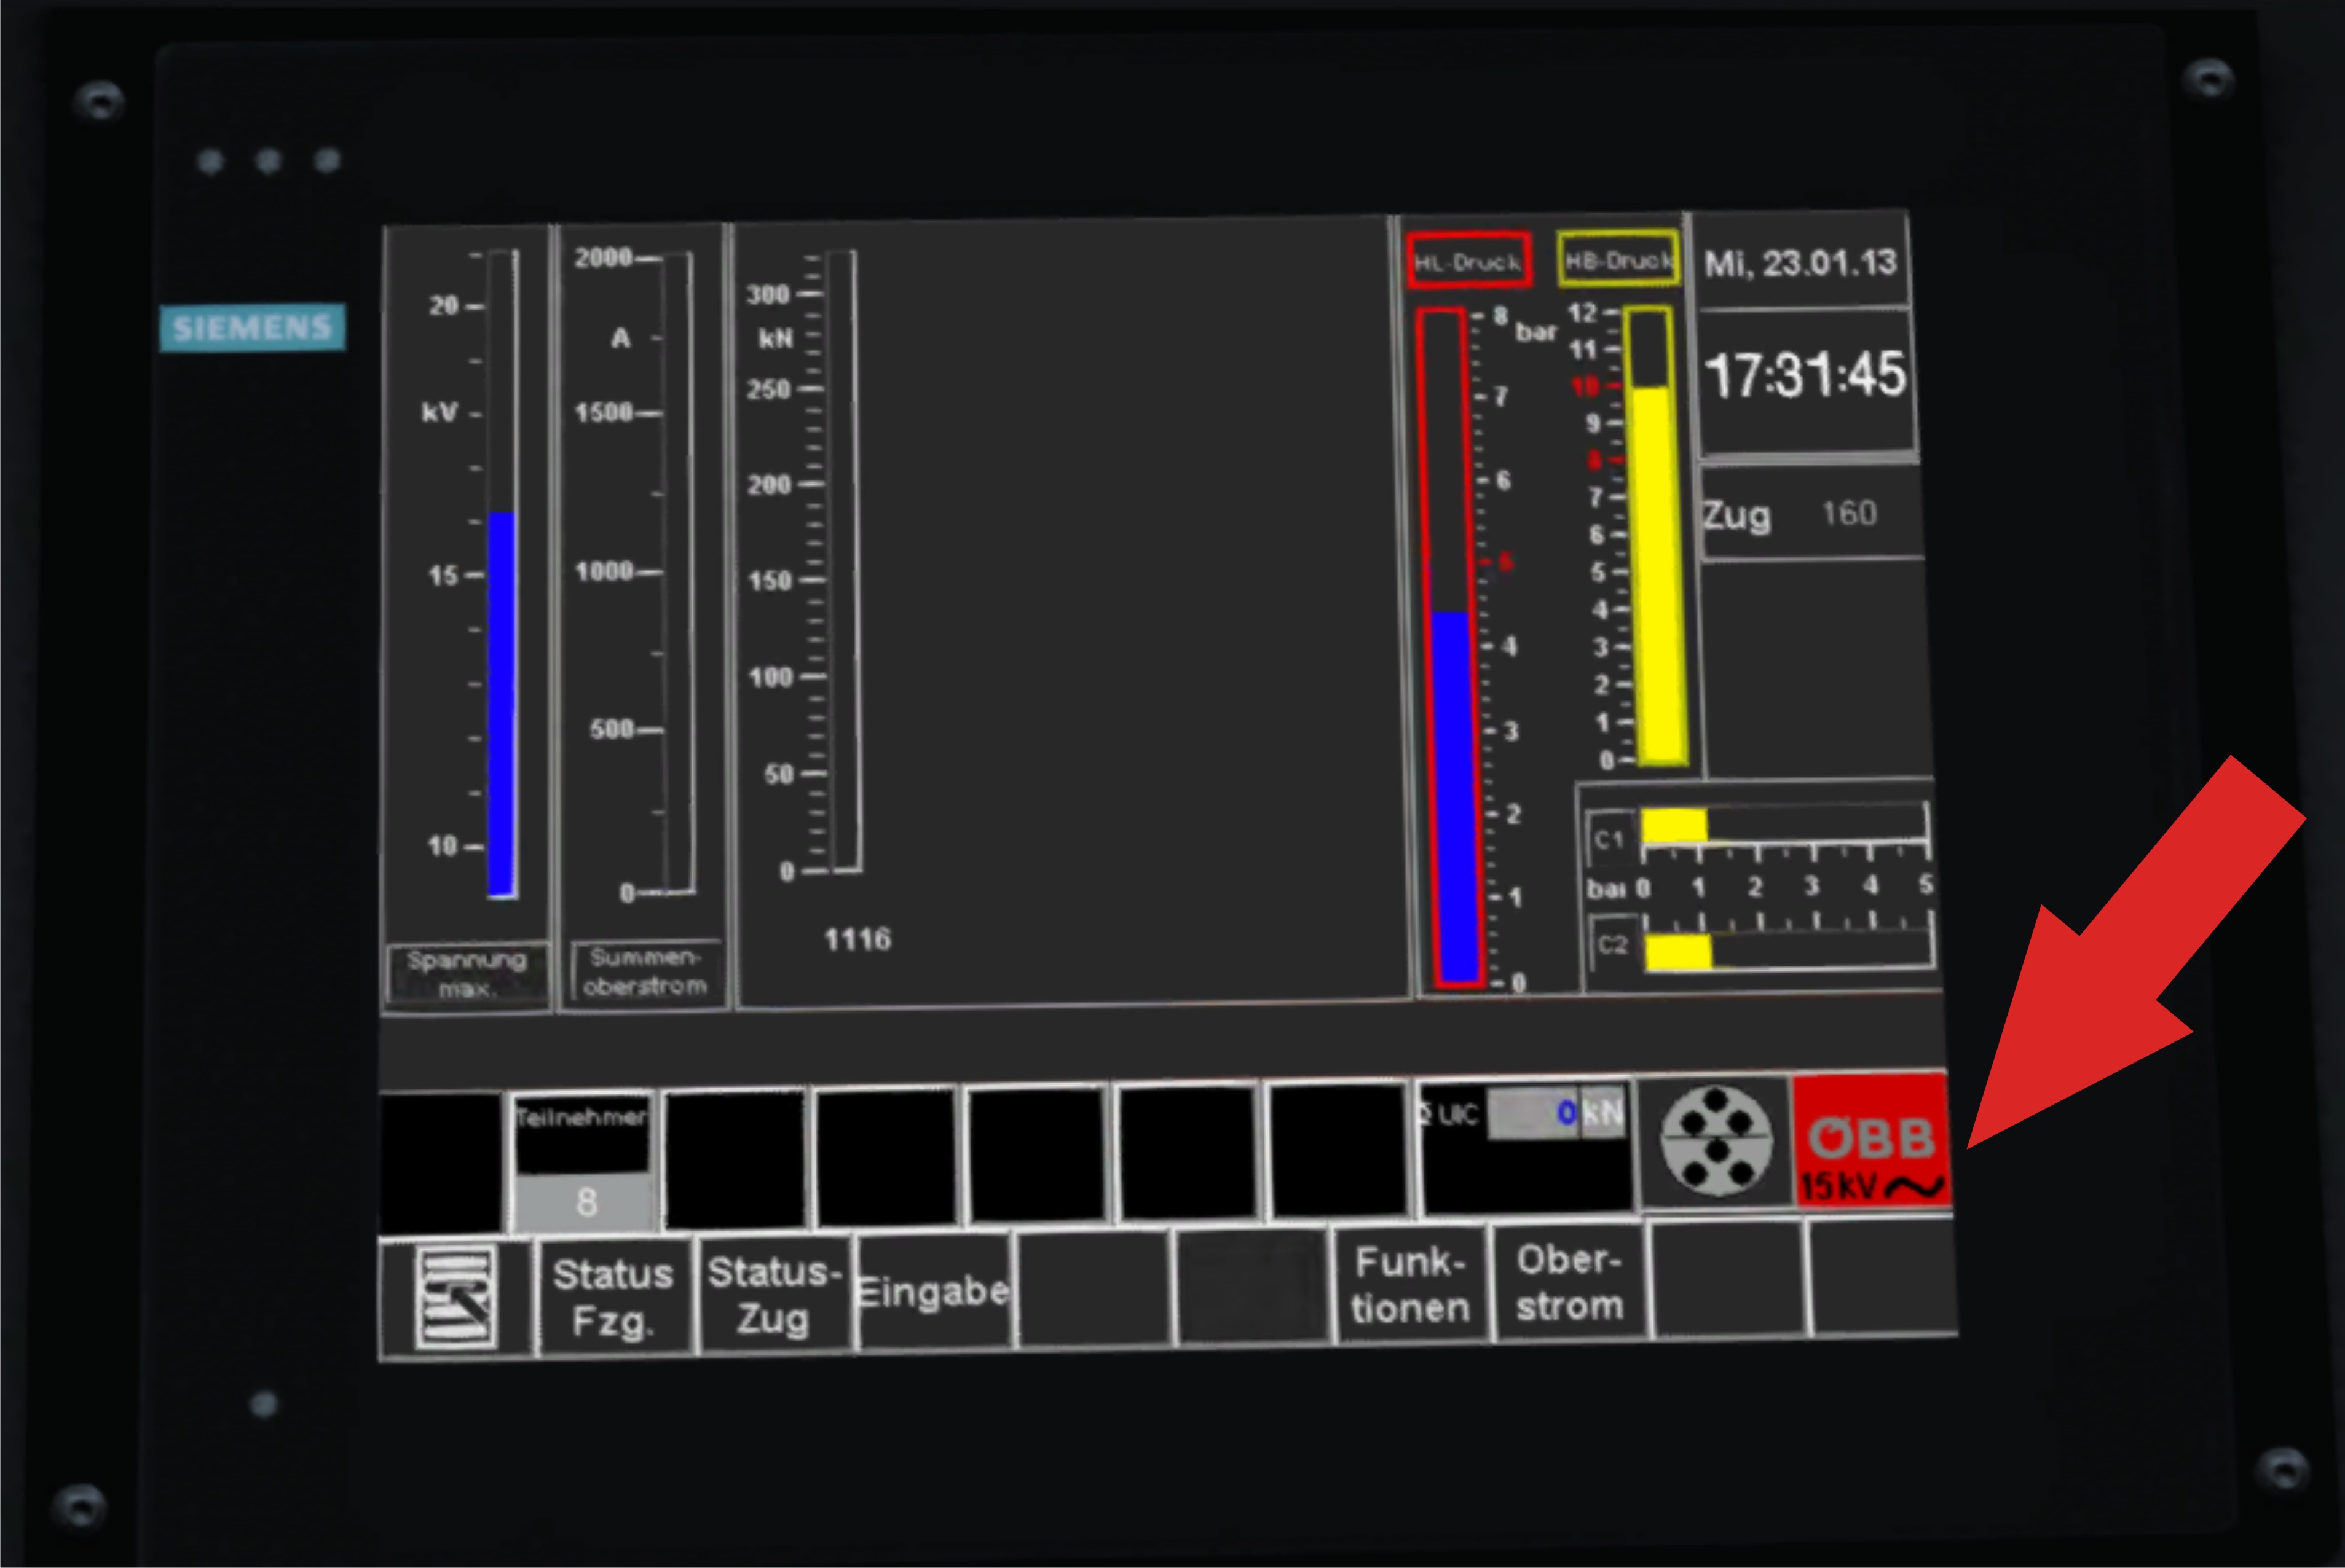Click the Summenoberstrom label box
Viewport: 2345px width, 1568px height.
pos(645,971)
